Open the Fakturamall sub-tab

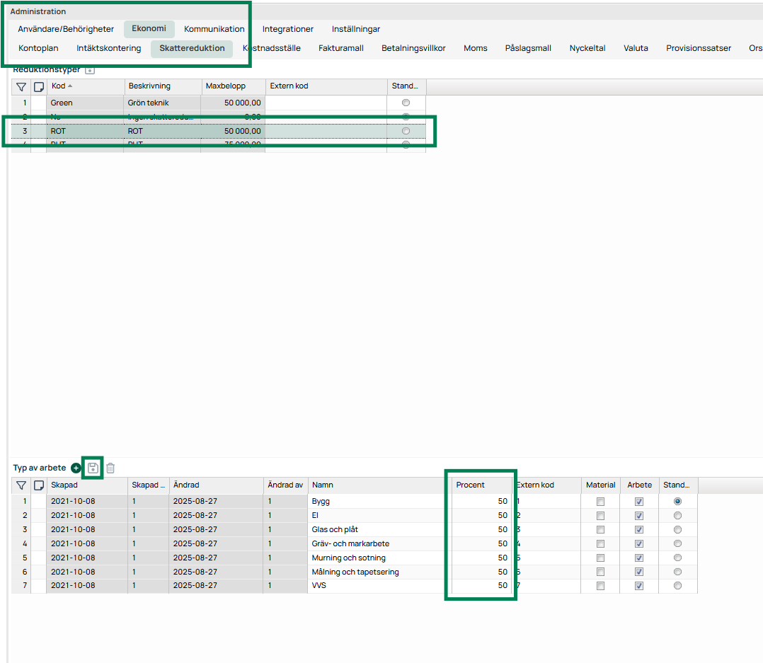pos(341,48)
